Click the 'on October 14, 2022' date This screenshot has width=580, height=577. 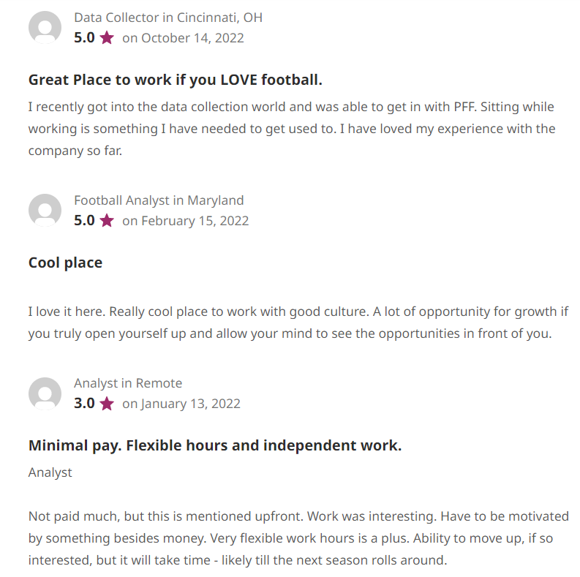(x=183, y=38)
